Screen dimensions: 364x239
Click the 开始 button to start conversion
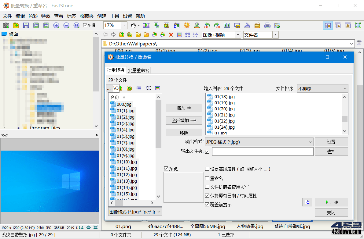coord(331,202)
